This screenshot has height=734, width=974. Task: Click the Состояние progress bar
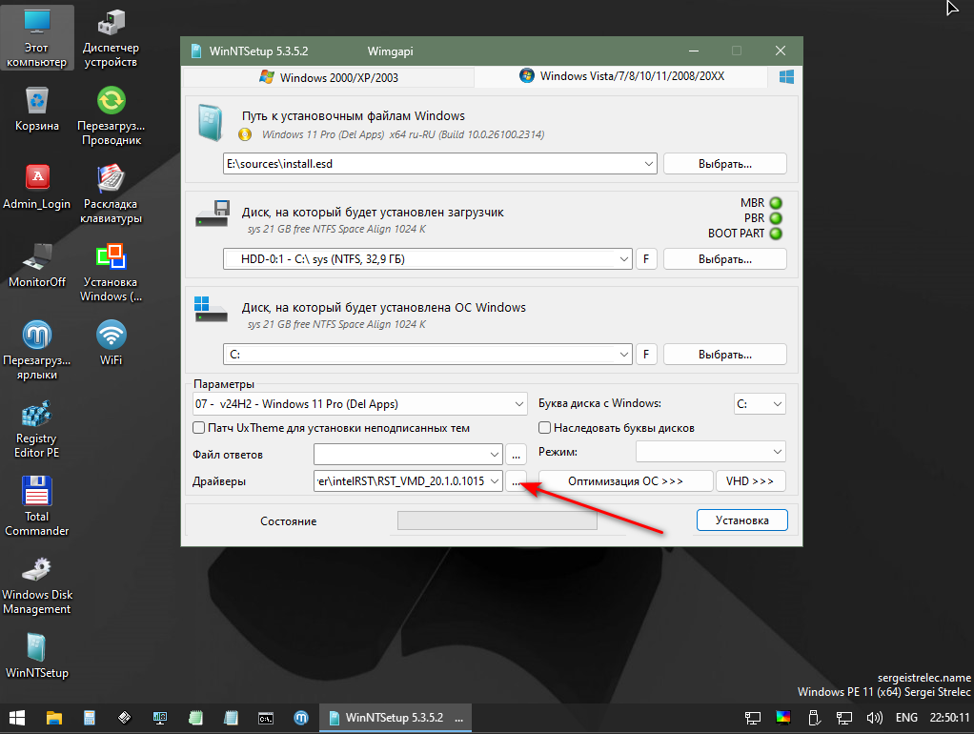[x=497, y=520]
